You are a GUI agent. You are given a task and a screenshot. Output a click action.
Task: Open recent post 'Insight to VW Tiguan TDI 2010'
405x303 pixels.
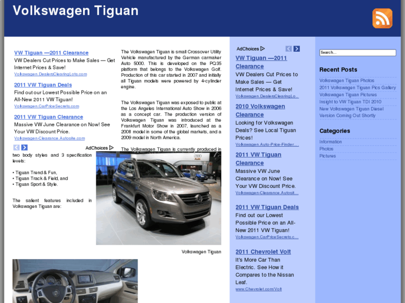[350, 102]
